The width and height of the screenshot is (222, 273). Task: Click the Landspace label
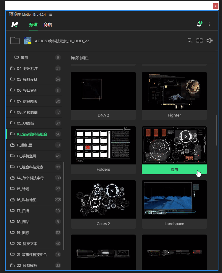(174, 224)
